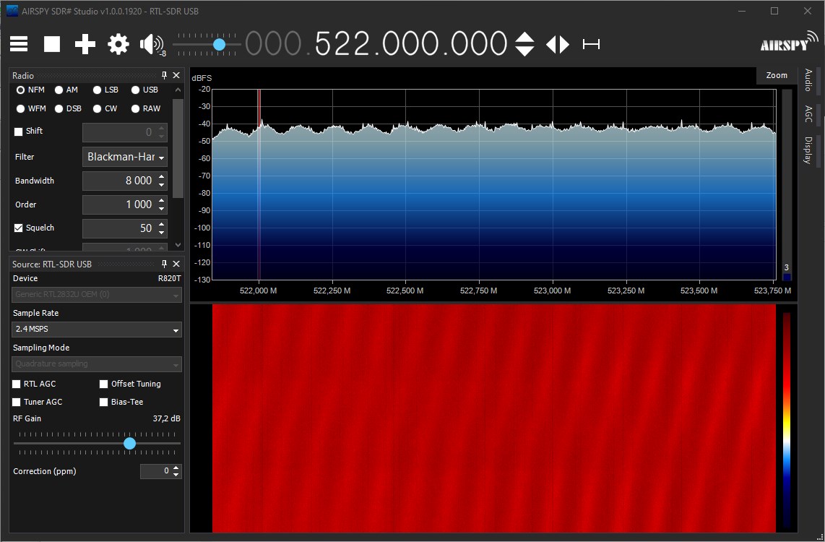This screenshot has width=825, height=542.
Task: Click the RF Gain slider handle
Action: coord(129,443)
